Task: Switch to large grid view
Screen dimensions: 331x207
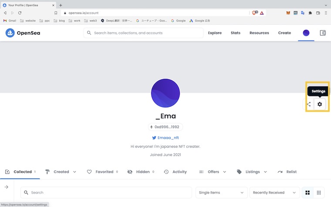Action: click(307, 193)
